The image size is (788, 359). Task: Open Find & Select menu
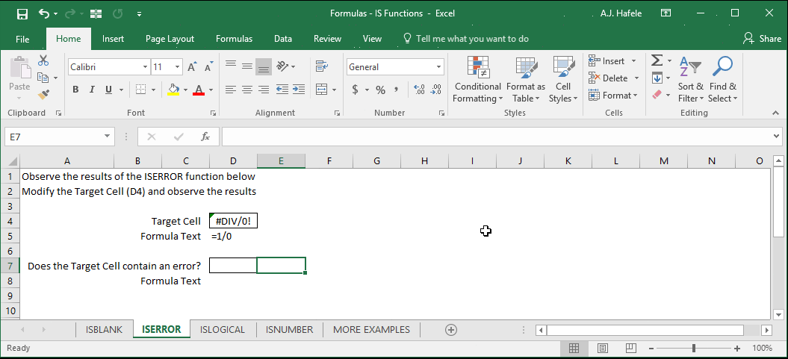pos(722,79)
